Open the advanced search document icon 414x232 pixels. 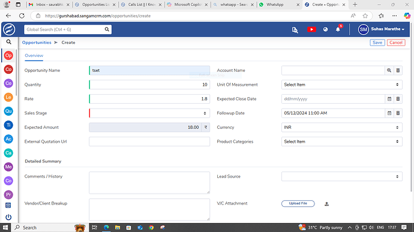(x=295, y=29)
